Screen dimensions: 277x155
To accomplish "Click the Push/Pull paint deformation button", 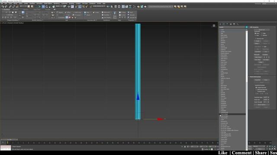I will click(x=258, y=80).
